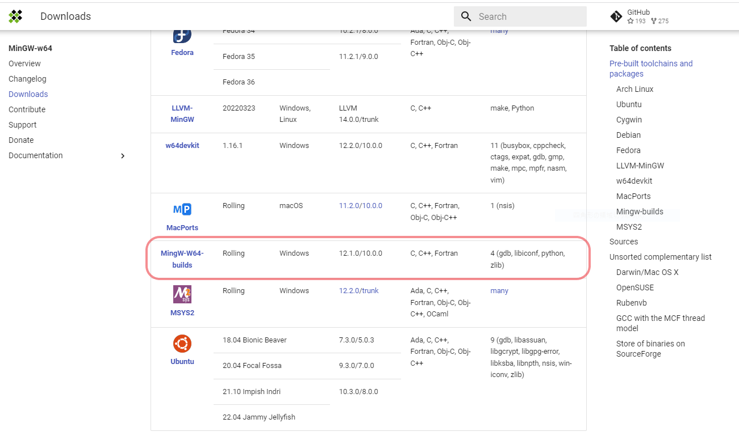The height and width of the screenshot is (440, 739).
Task: Click the Ubuntu logo icon
Action: [x=182, y=344]
